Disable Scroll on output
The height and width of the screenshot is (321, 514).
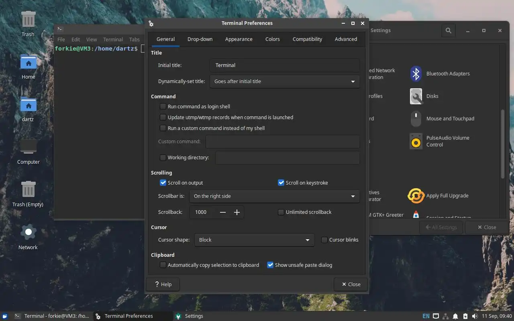(163, 183)
